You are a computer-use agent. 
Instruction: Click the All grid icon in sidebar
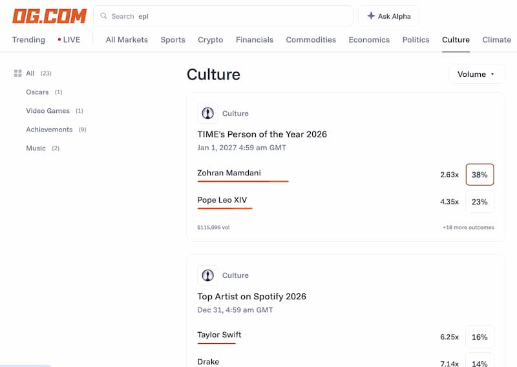18,73
